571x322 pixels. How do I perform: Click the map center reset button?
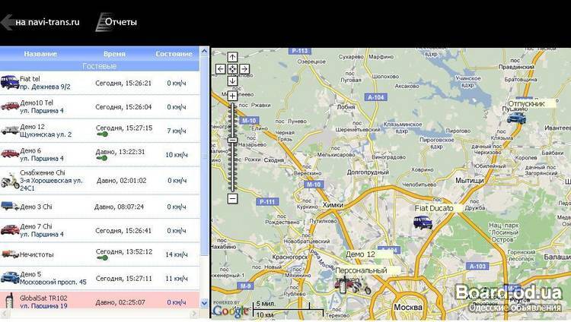[232, 68]
